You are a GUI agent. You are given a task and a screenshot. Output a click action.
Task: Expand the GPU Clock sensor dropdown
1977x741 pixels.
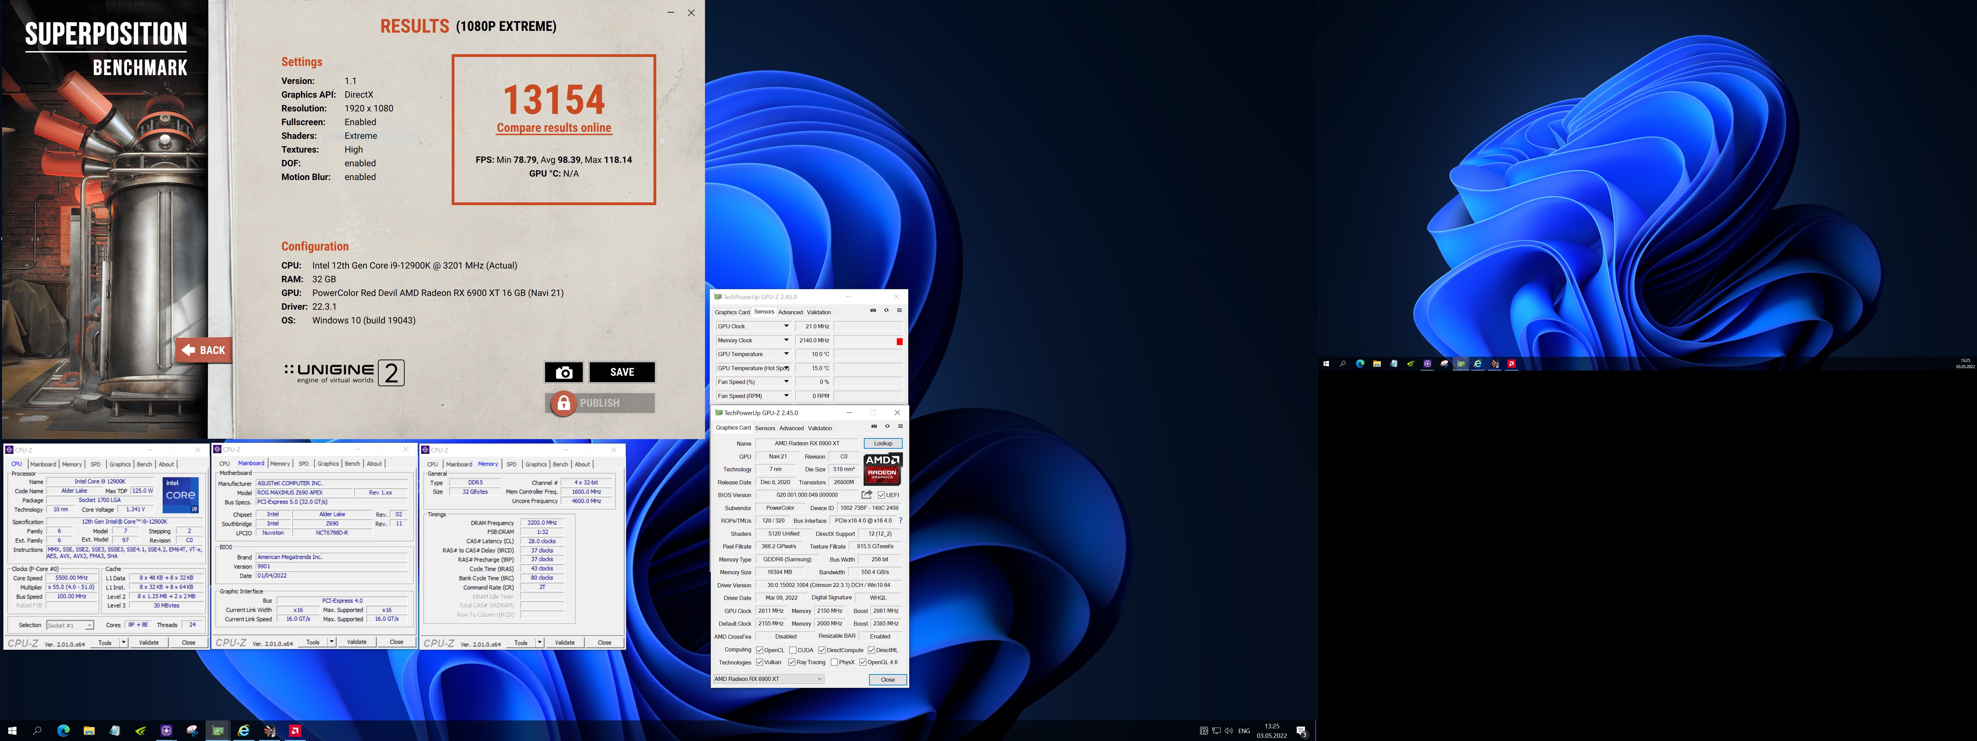786,326
